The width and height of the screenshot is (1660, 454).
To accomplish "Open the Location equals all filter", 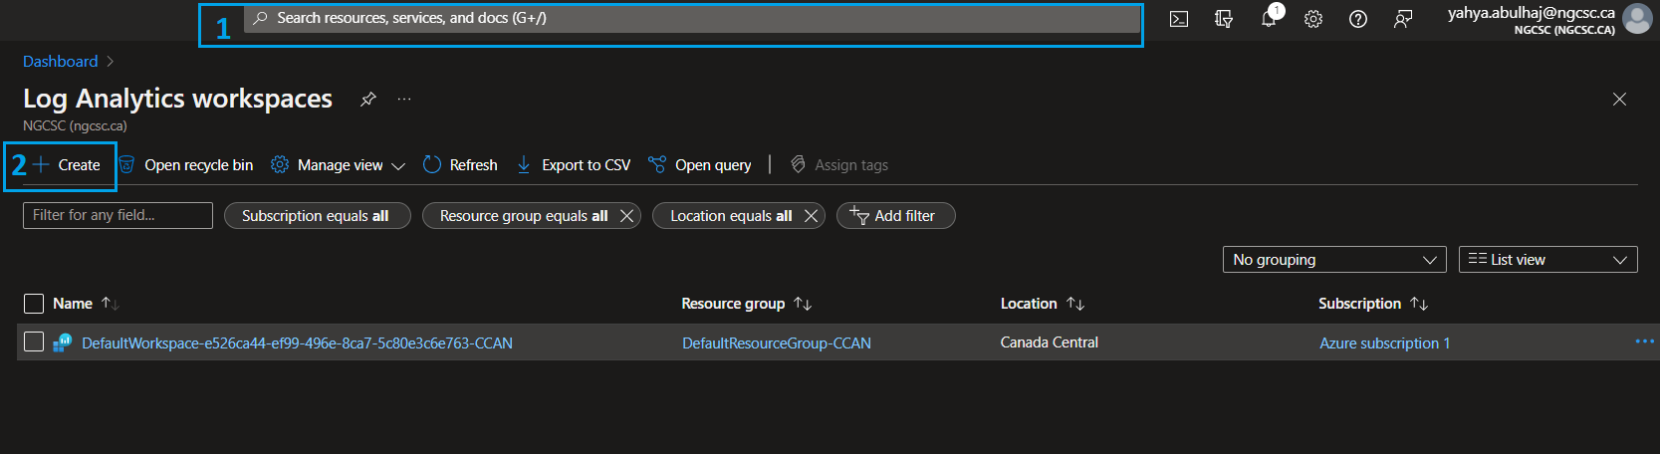I will 731,216.
